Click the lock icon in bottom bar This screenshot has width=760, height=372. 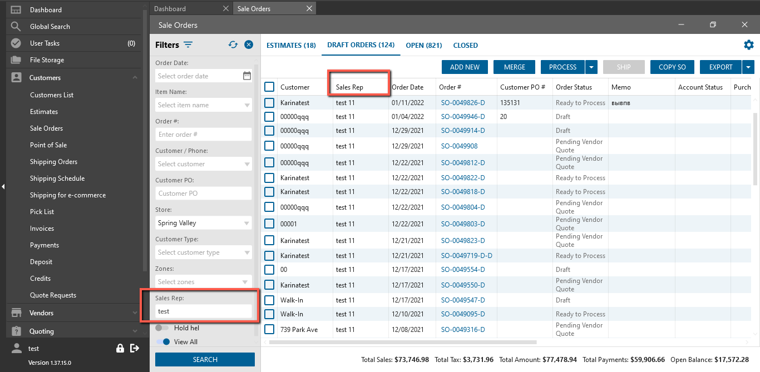point(120,348)
